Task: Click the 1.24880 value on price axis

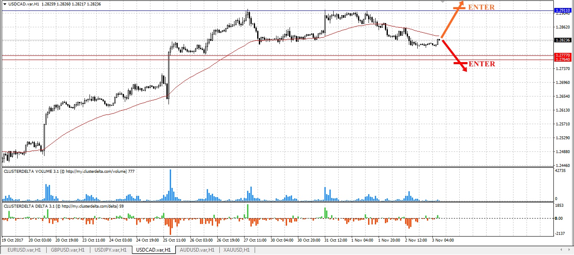Action: [562, 152]
